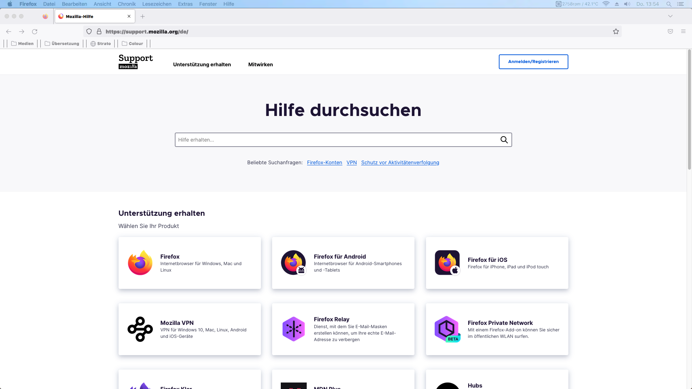Open the Firefox hamburger application menu
The width and height of the screenshot is (692, 389).
click(x=683, y=32)
